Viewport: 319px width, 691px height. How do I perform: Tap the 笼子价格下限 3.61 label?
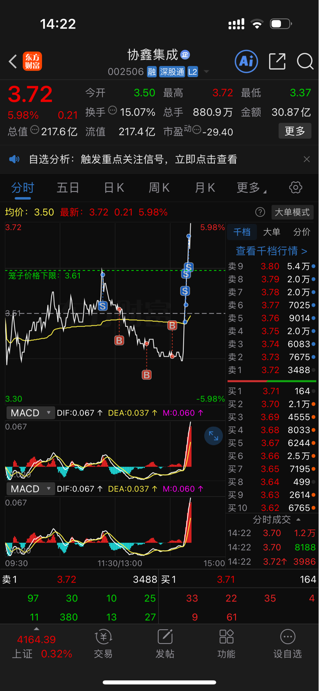[x=44, y=276]
